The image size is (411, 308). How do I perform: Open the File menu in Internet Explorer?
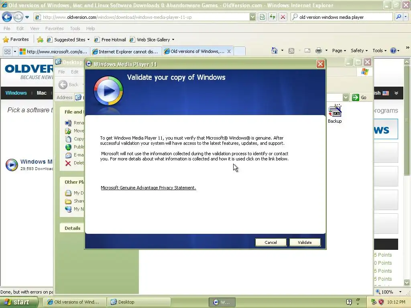[7, 28]
